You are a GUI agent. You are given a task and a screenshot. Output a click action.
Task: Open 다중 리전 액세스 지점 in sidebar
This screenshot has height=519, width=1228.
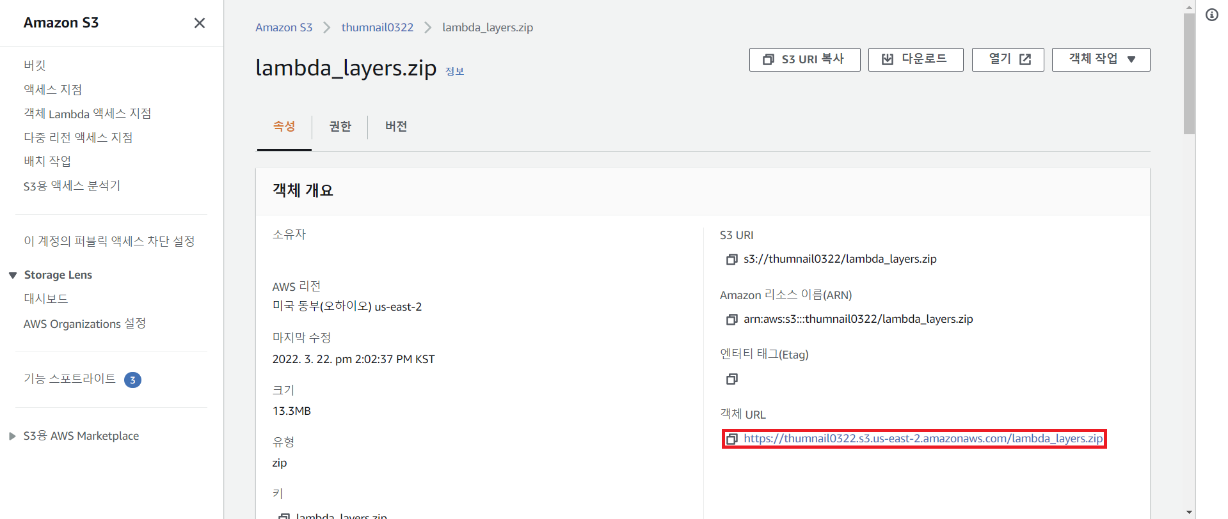point(78,137)
